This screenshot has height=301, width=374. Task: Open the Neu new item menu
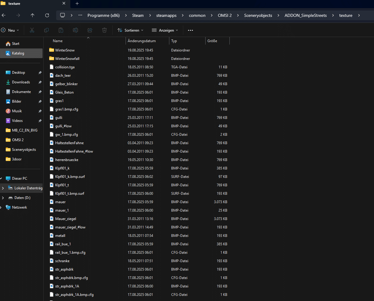10,30
